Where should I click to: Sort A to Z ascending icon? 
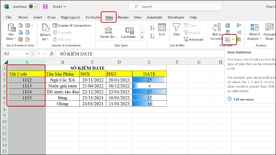coord(152,28)
